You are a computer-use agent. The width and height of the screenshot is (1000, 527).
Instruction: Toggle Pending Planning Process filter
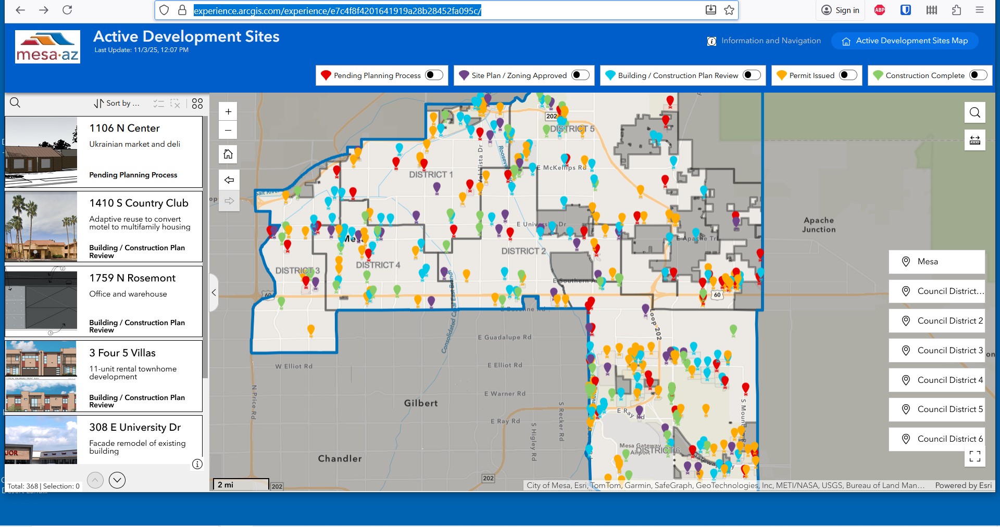click(433, 75)
